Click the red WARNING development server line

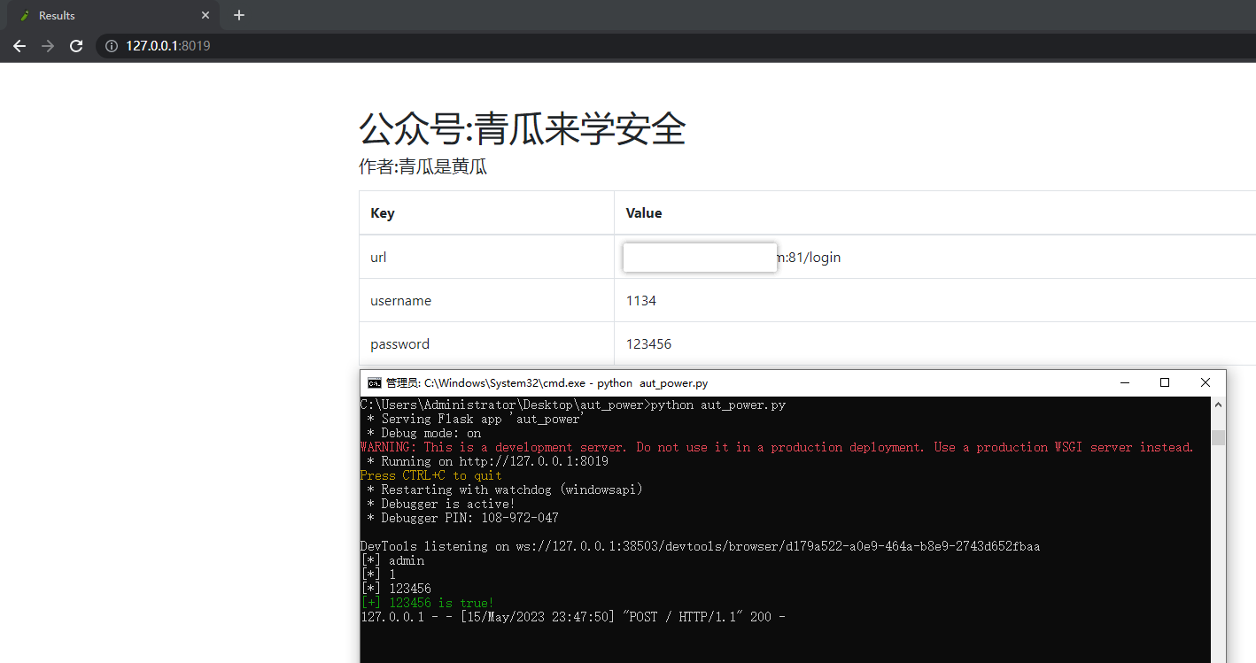coord(777,448)
